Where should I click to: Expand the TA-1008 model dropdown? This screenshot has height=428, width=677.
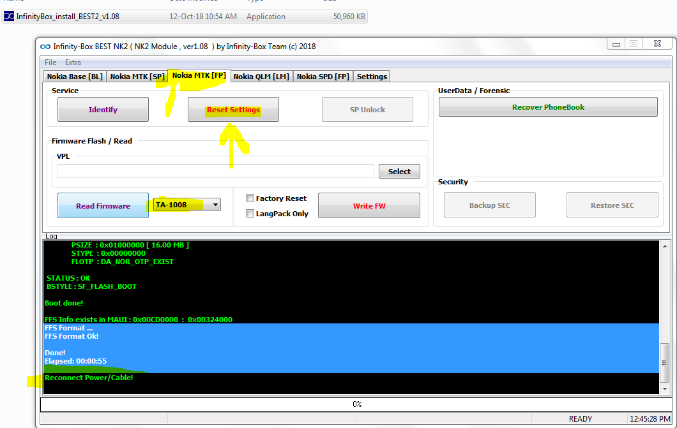pos(215,205)
